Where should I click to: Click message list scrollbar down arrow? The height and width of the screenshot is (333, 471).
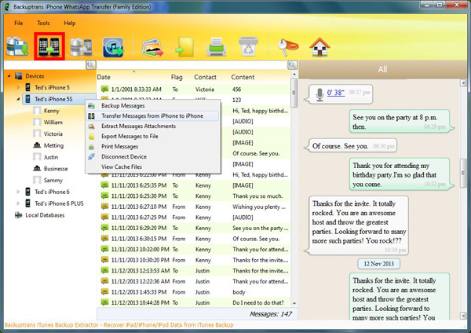pos(294,303)
